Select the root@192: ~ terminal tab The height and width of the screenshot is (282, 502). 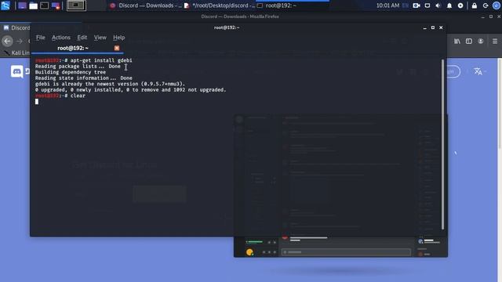[73, 48]
